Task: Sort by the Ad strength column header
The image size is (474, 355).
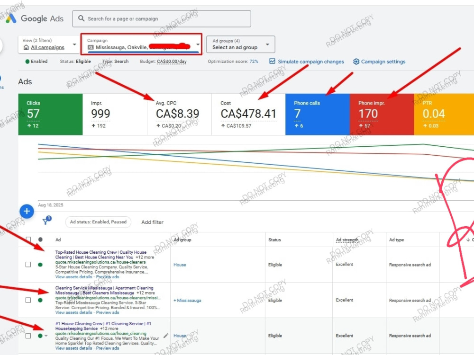Action: (347, 240)
